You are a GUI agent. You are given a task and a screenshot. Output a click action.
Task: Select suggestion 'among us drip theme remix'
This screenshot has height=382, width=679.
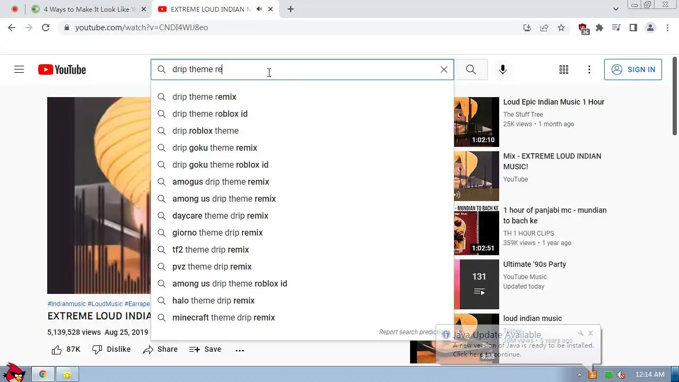tap(302, 198)
